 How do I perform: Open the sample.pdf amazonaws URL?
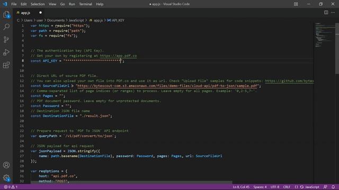[167, 86]
